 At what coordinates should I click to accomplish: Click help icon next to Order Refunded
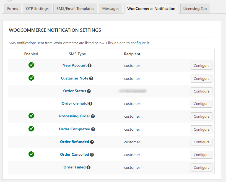[92, 142]
